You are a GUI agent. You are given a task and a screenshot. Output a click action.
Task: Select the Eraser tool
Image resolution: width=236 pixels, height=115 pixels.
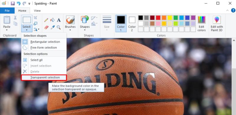[x=46, y=27]
